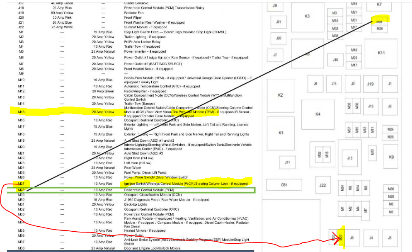Select fuse J3 box in the diagram
Image resolution: width=412 pixels, height=252 pixels.
click(x=390, y=107)
